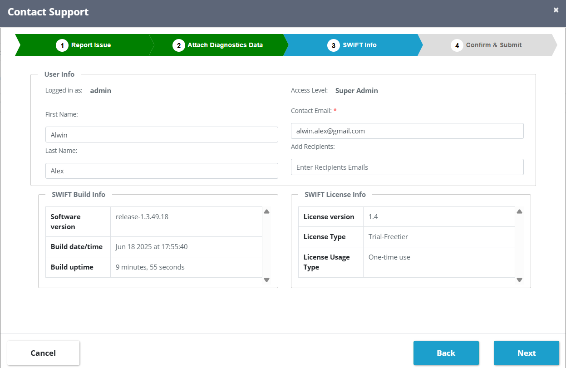Click the 'Build date/time' row label
The width and height of the screenshot is (566, 368).
pos(77,247)
